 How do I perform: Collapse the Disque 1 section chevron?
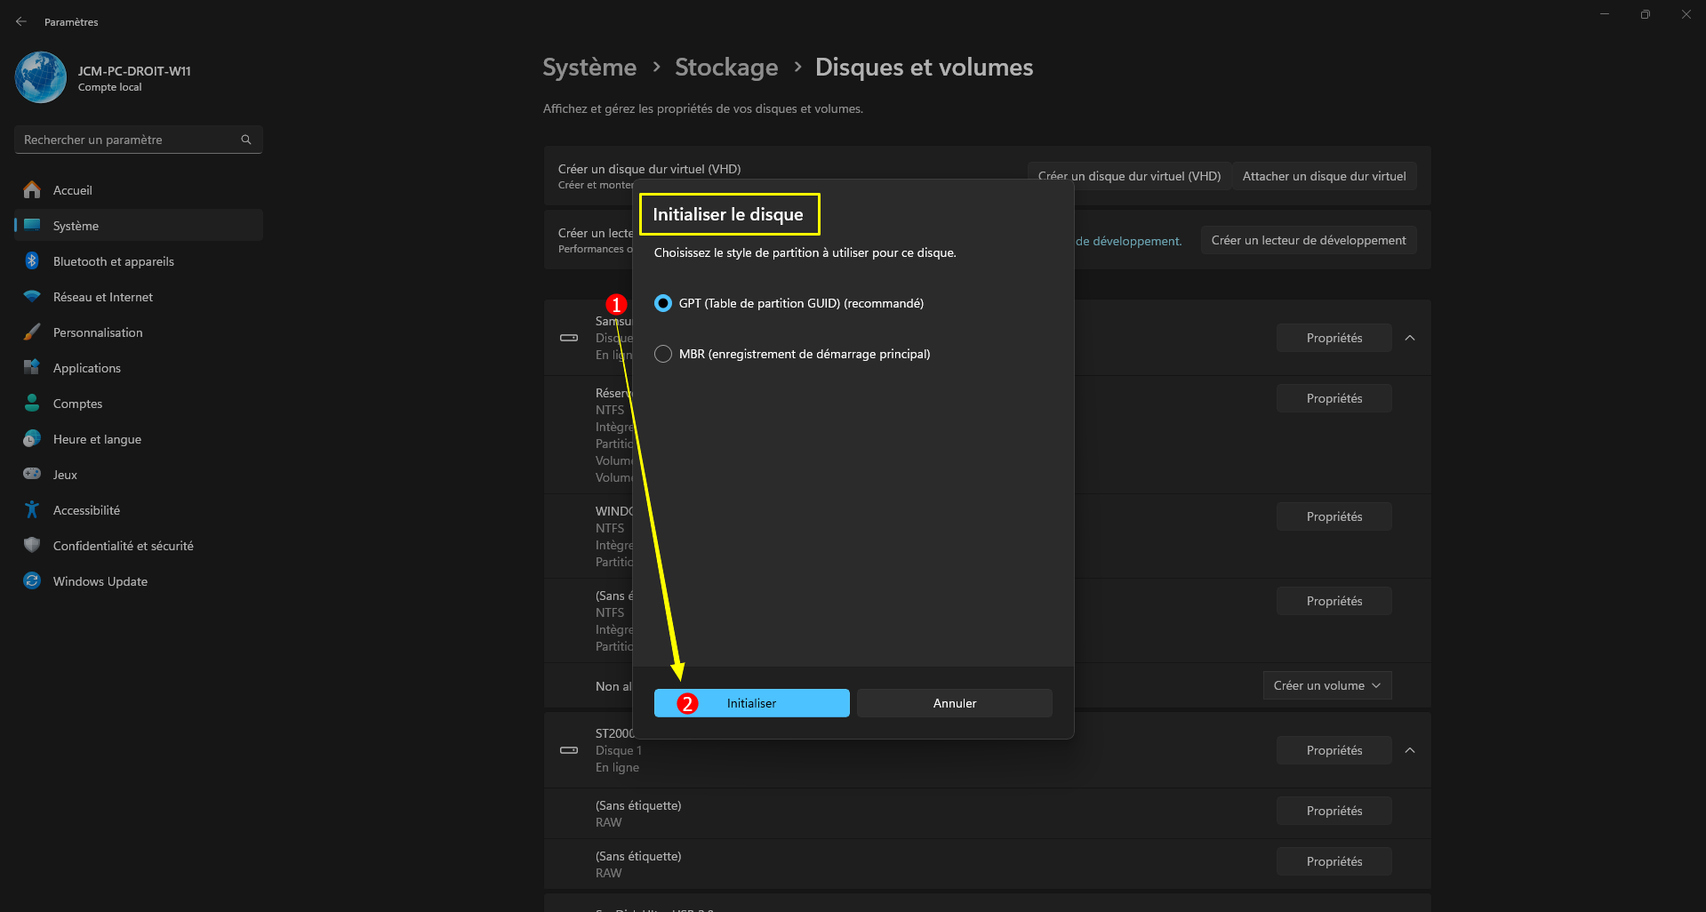click(x=1410, y=750)
